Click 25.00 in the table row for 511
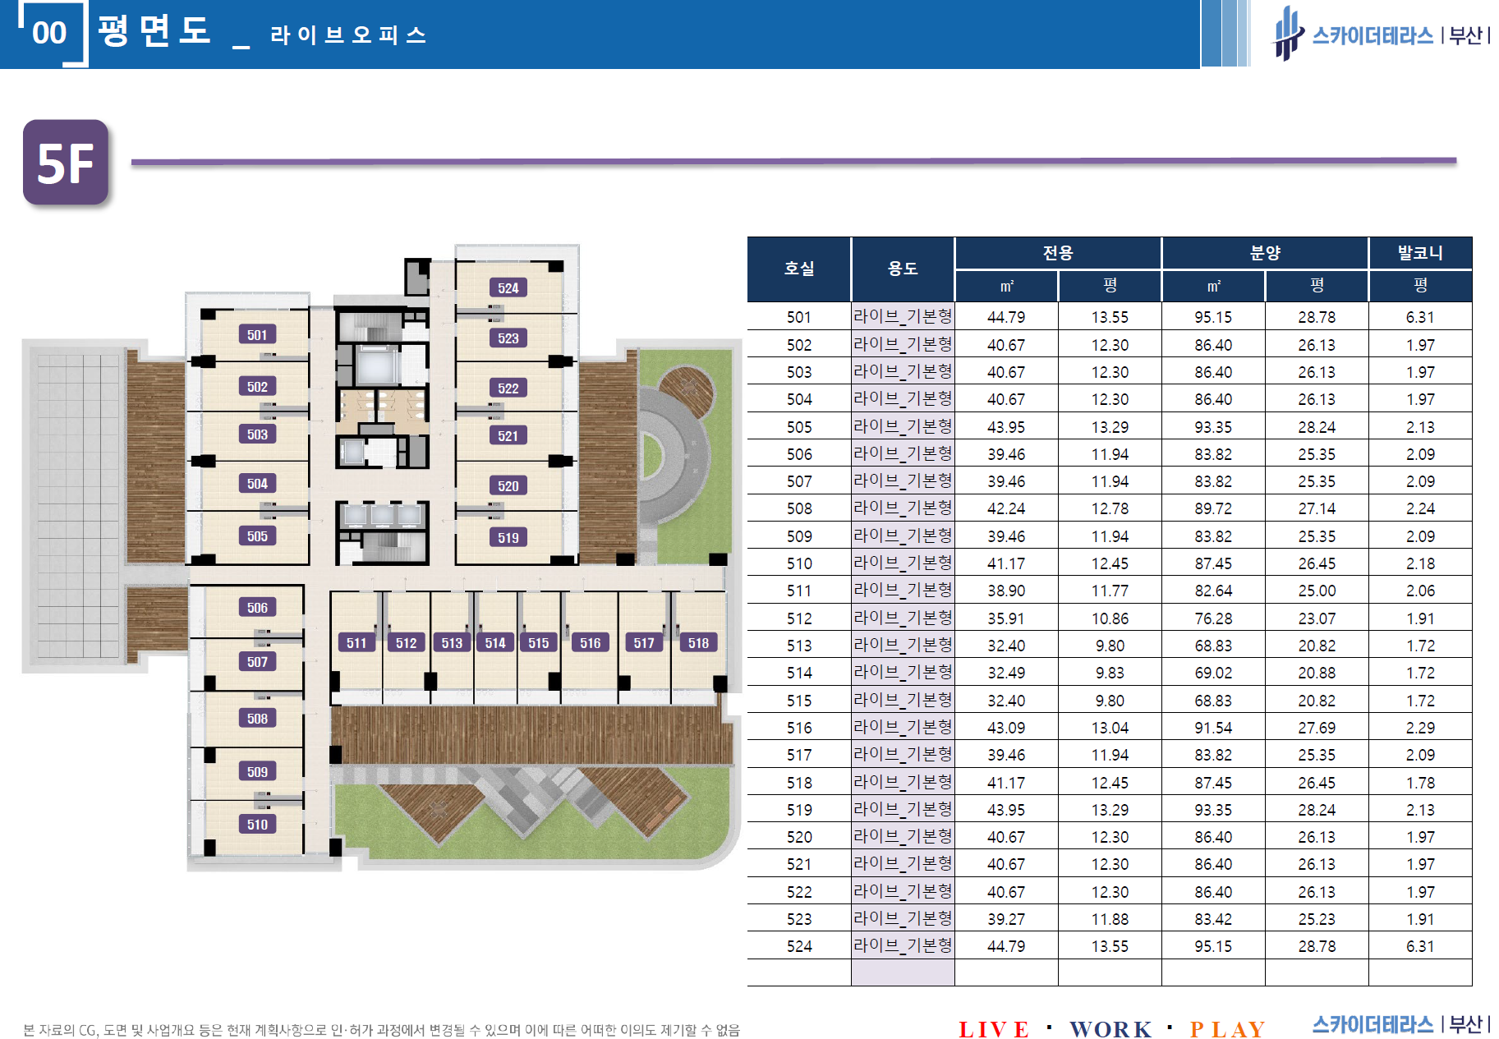 (x=1317, y=591)
